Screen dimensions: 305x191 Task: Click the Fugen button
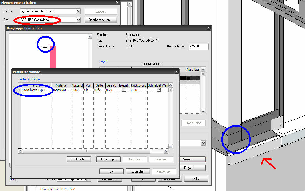point(193,168)
